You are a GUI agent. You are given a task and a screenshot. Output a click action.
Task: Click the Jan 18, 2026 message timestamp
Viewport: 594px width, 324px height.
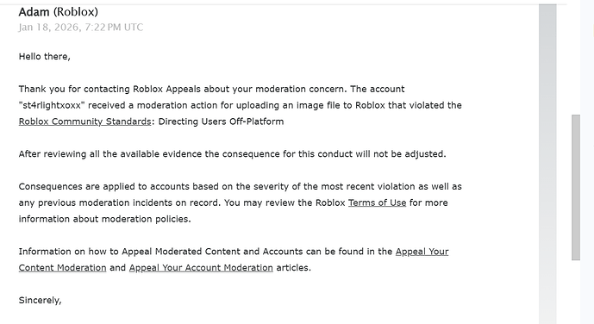click(81, 28)
